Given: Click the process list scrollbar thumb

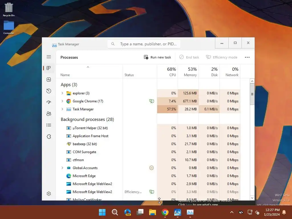Looking at the screenshot, I should click(x=252, y=94).
